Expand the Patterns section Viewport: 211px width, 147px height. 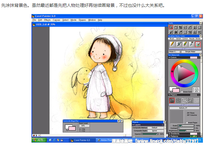(169, 136)
